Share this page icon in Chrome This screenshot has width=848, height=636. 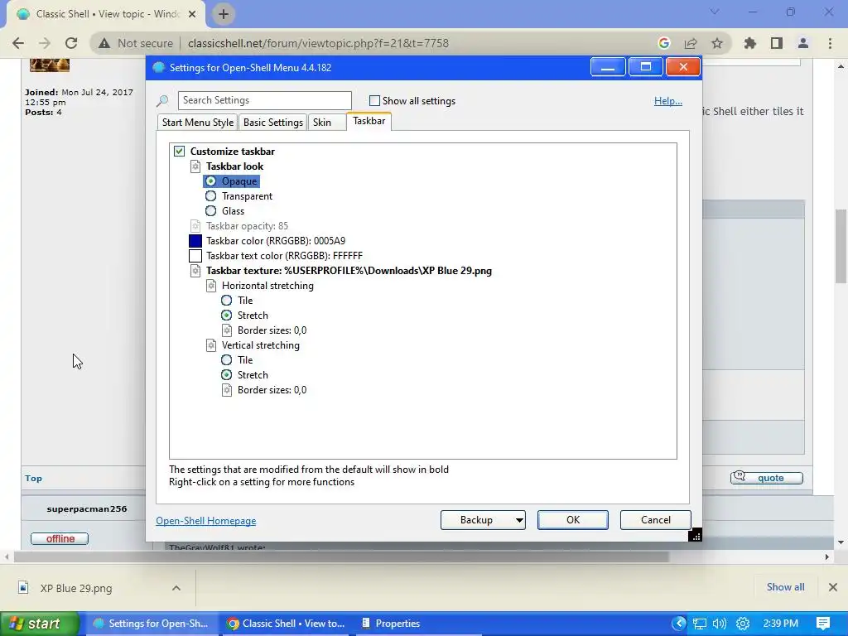tap(691, 43)
